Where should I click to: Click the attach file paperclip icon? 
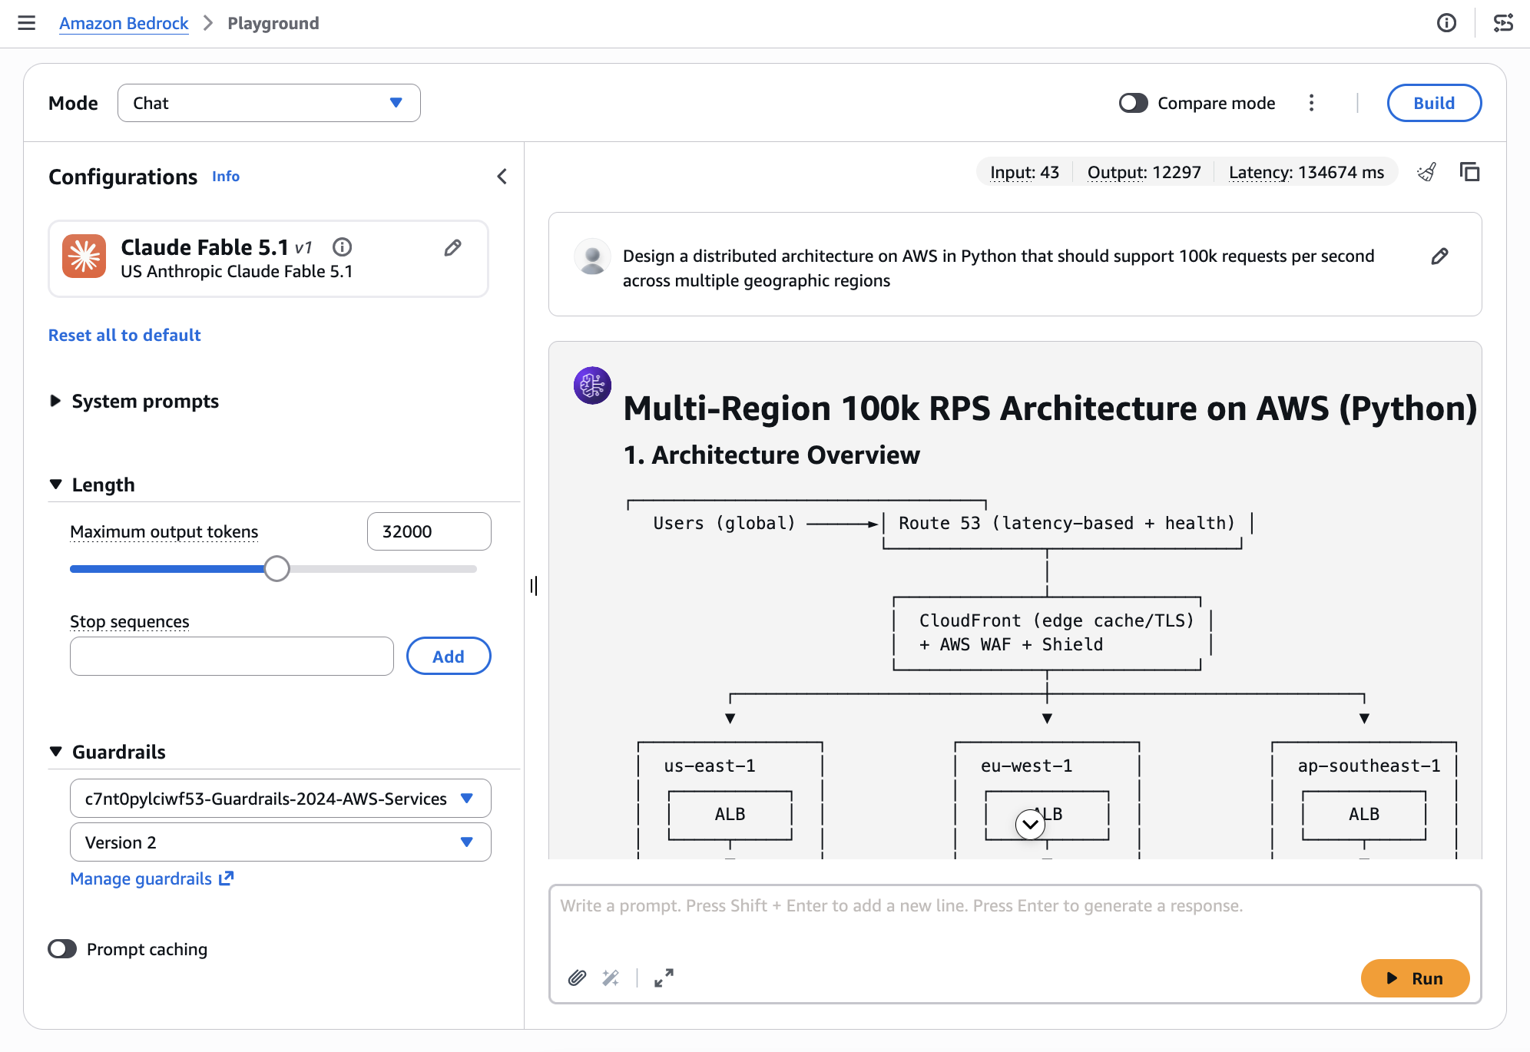pos(577,978)
